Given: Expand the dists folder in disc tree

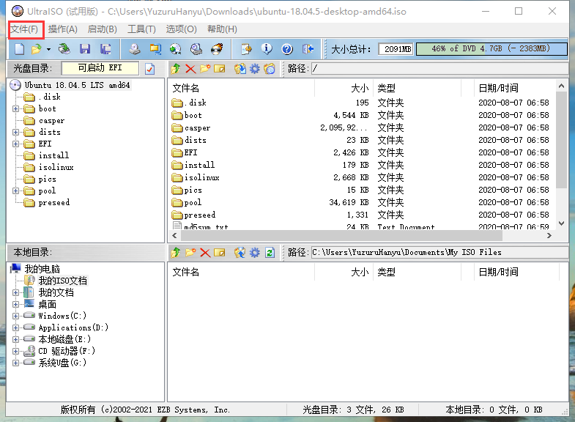Looking at the screenshot, I should tap(15, 132).
